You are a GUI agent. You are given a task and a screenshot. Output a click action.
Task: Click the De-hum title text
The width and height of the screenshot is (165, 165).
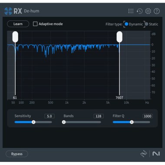(x=32, y=11)
